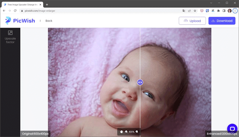
Task: Zoom out with the minus magnifier
Action: [x=126, y=131]
